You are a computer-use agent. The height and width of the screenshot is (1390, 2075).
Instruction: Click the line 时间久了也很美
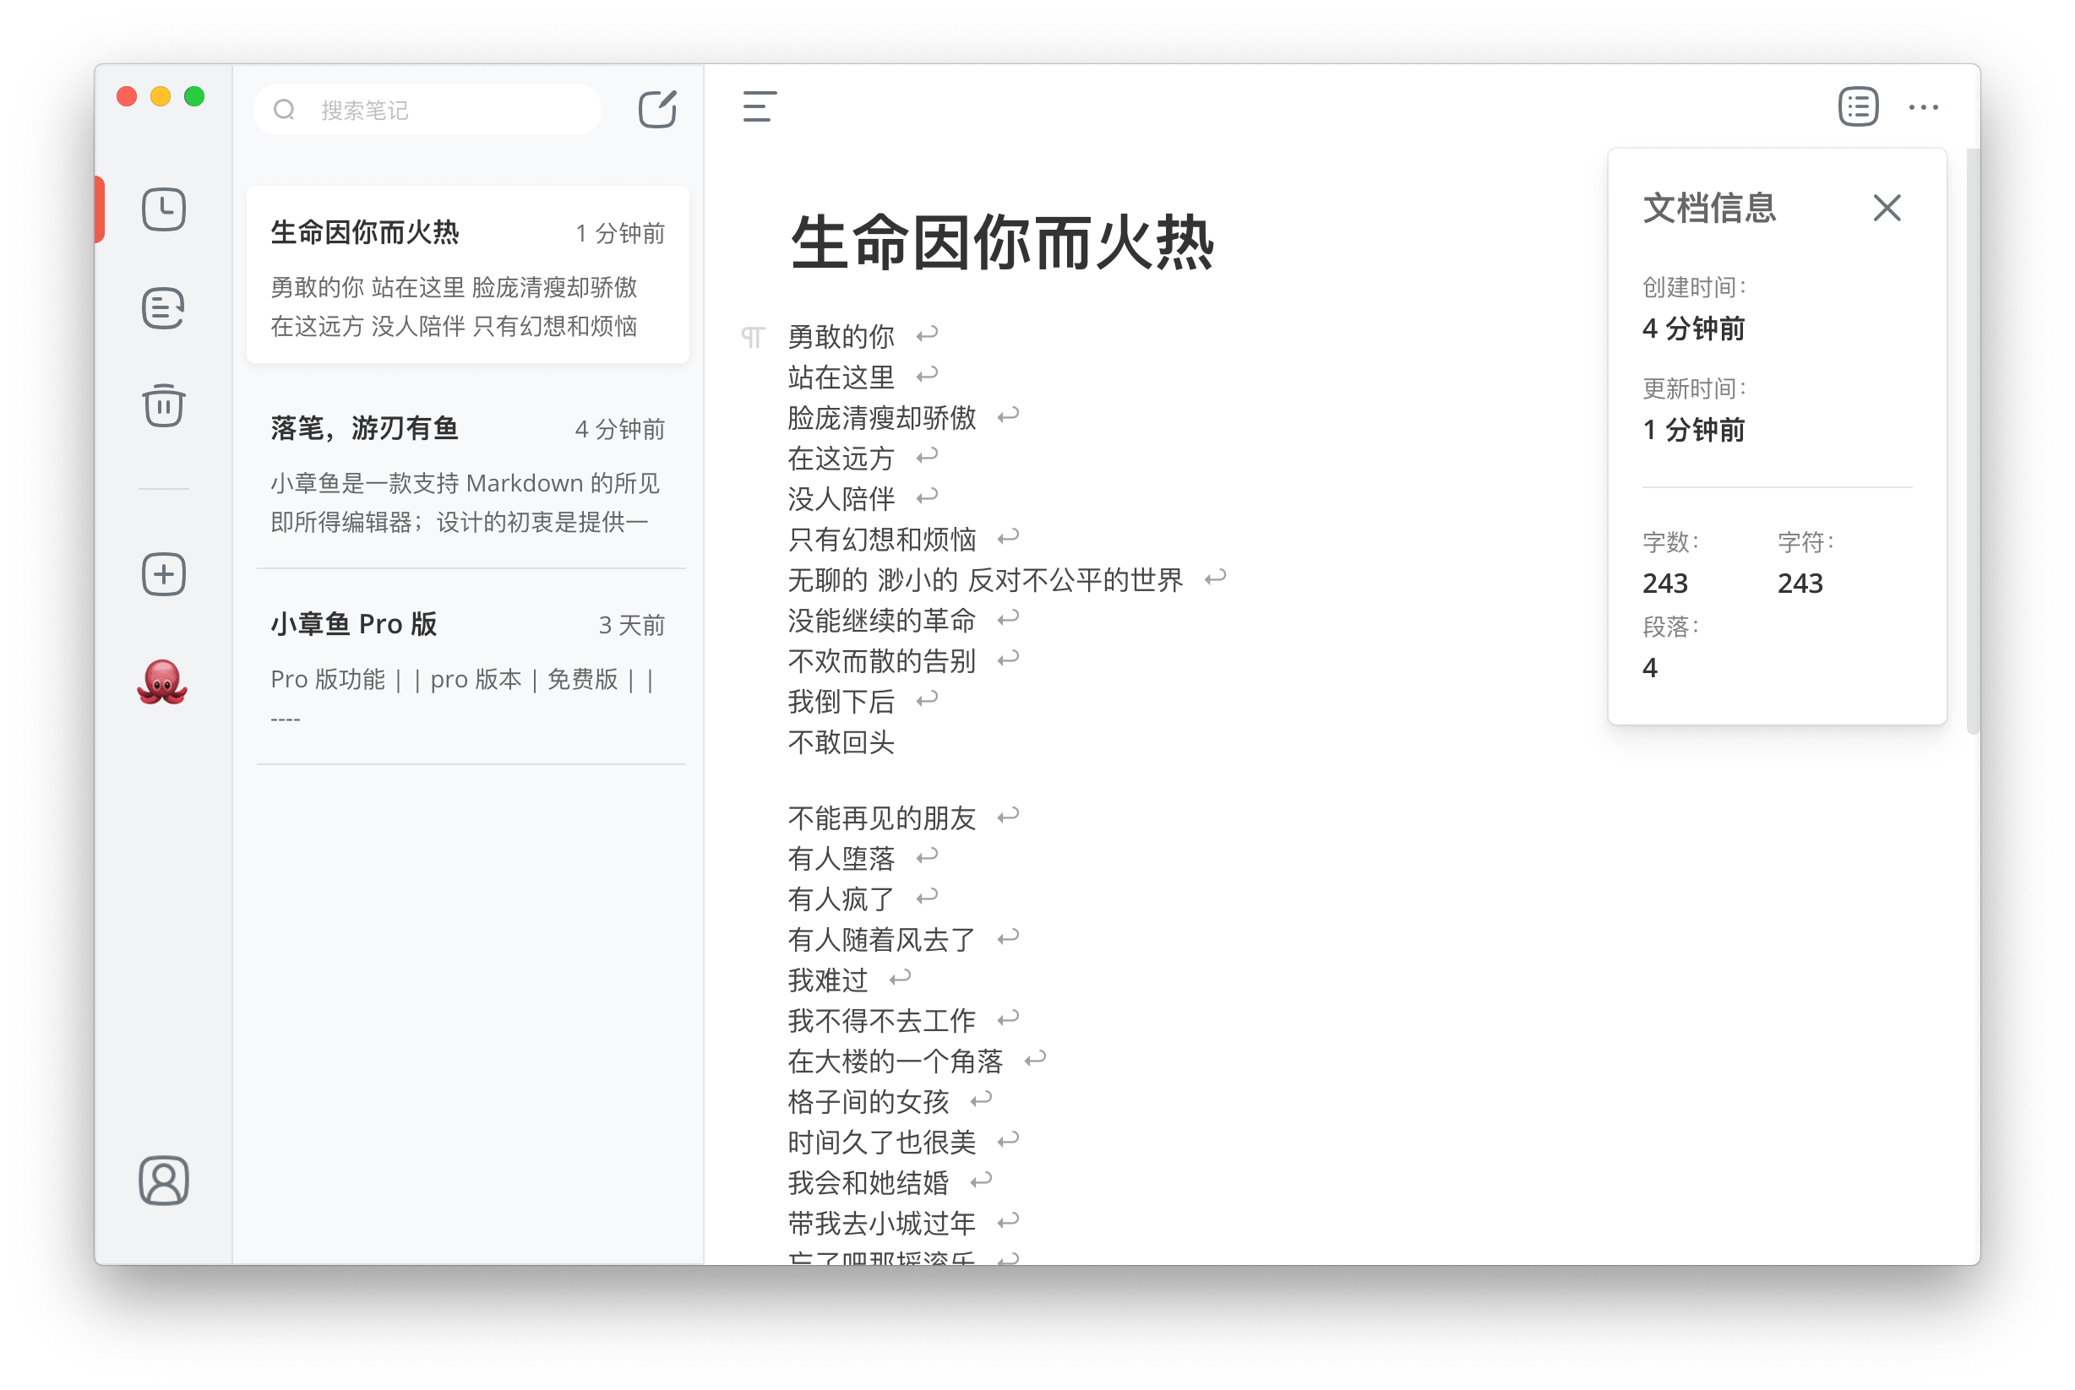(881, 1142)
